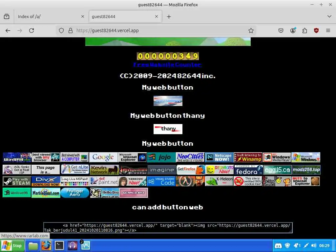Open the Discord tray icon

pyautogui.click(x=278, y=245)
